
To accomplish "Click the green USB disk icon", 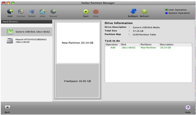I will [10, 32].
